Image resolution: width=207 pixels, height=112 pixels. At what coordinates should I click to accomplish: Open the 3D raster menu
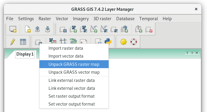pos(102,19)
